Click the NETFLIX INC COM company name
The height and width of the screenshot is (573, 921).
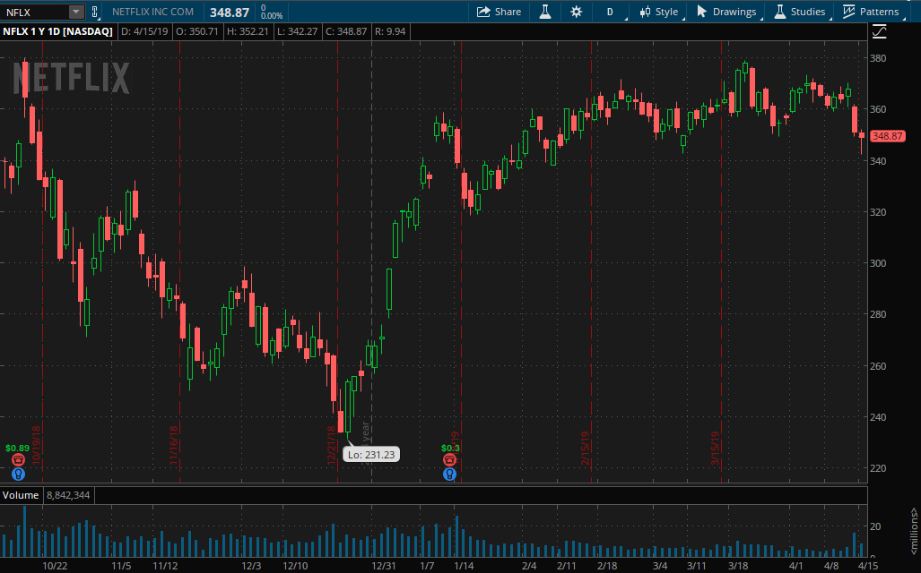152,12
